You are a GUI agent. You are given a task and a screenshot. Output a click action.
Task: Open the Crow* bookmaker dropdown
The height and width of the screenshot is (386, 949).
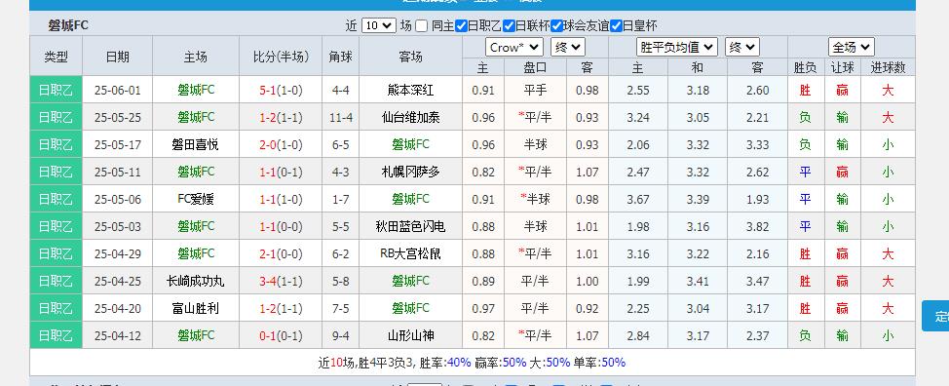click(x=513, y=47)
